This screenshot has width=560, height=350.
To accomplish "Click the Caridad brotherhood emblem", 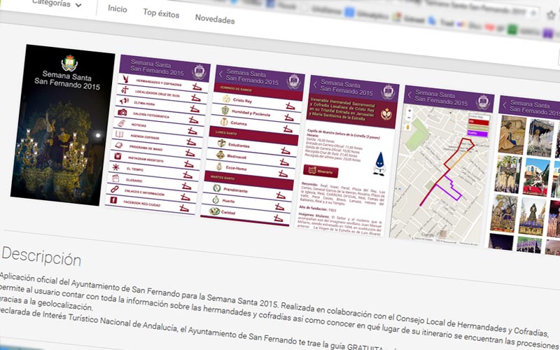I will (214, 211).
